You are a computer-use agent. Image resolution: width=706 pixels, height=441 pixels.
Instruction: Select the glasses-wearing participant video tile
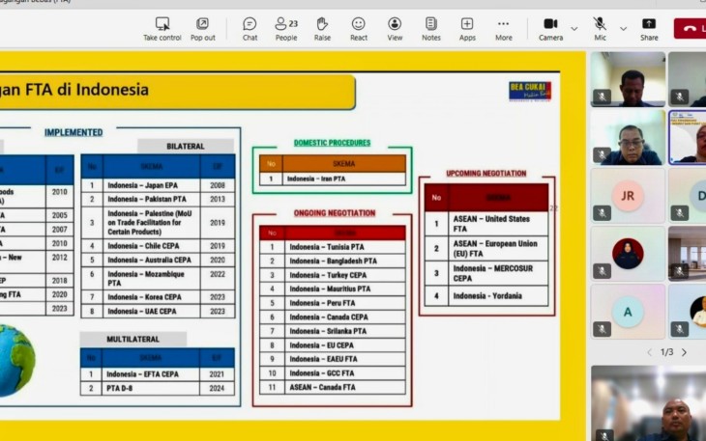click(x=628, y=138)
